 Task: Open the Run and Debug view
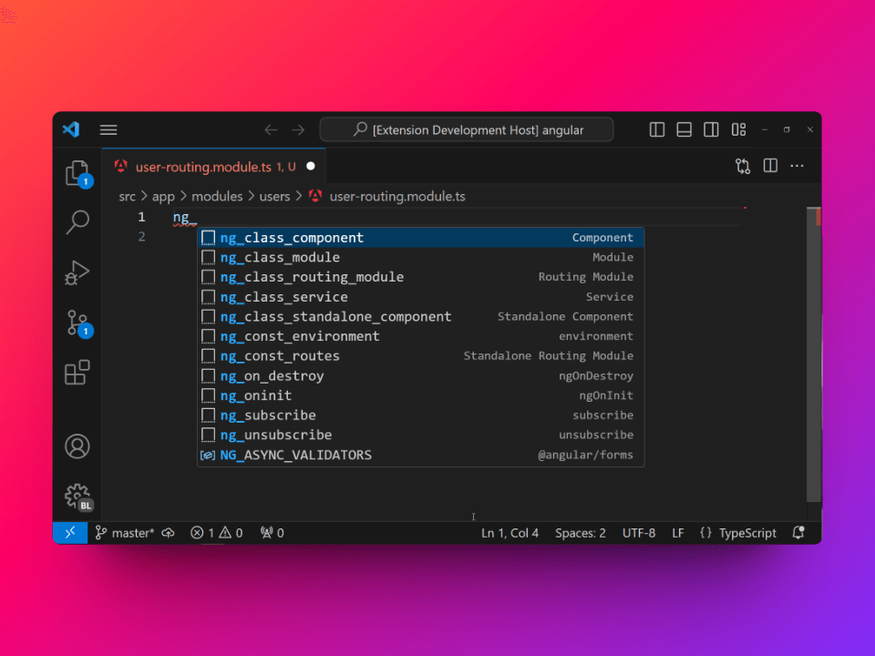tap(77, 272)
